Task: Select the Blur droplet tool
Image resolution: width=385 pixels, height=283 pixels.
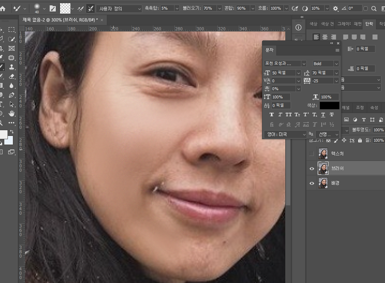Action: click(x=11, y=86)
